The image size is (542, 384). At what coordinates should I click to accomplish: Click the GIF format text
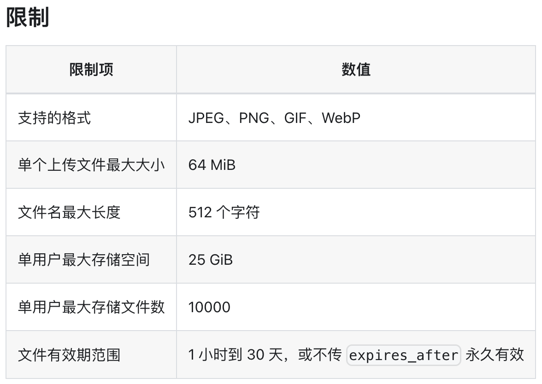coord(295,118)
